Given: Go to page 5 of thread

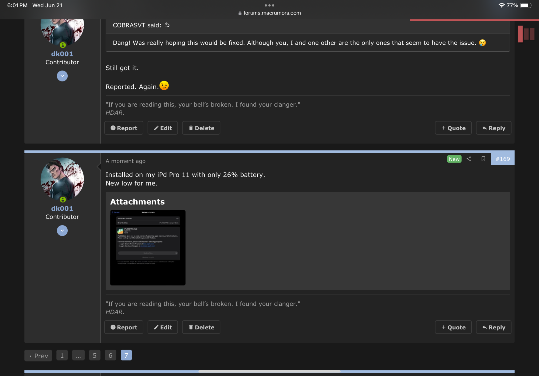Looking at the screenshot, I should (x=95, y=355).
